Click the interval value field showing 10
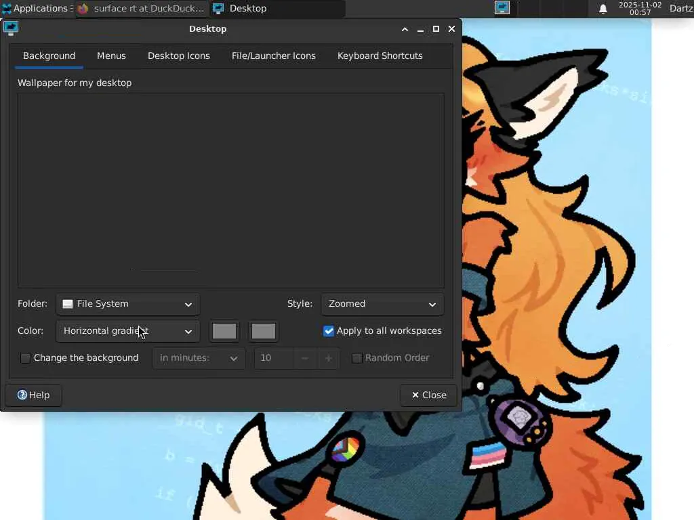This screenshot has width=694, height=520. [x=274, y=358]
